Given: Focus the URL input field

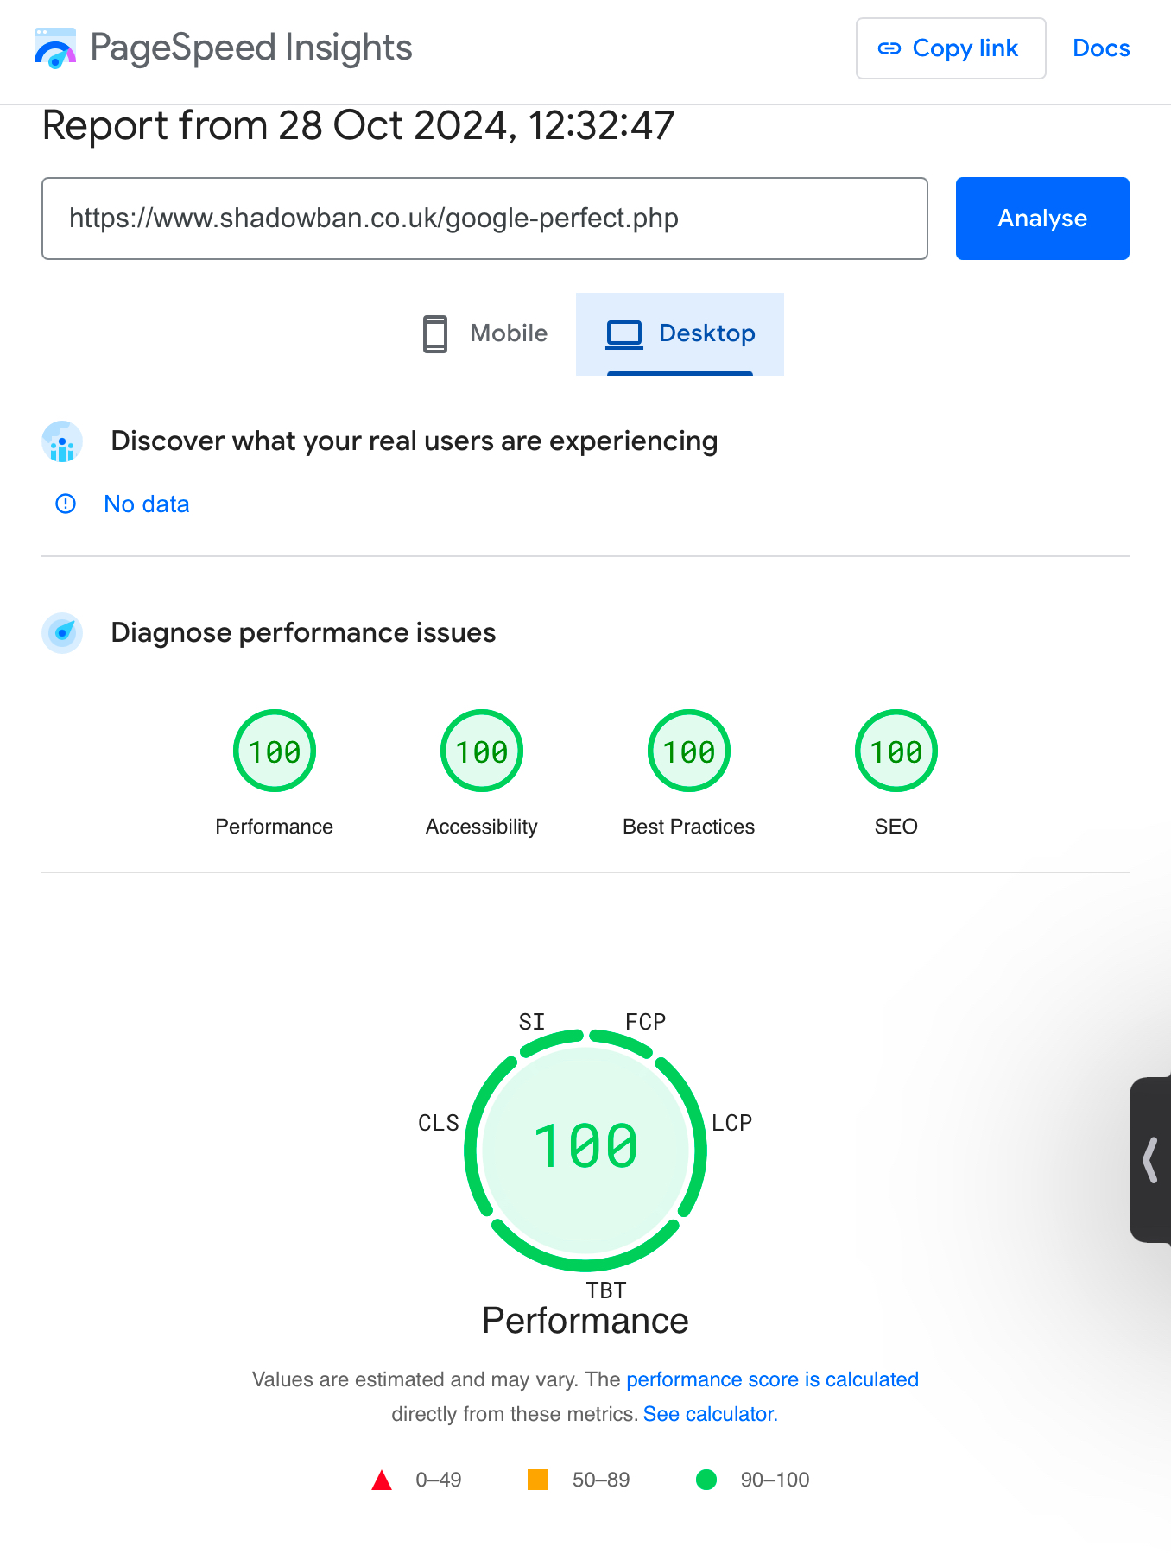Looking at the screenshot, I should click(x=484, y=219).
